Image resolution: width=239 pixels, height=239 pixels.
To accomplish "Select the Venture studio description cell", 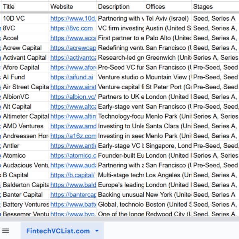I will pos(120,77).
